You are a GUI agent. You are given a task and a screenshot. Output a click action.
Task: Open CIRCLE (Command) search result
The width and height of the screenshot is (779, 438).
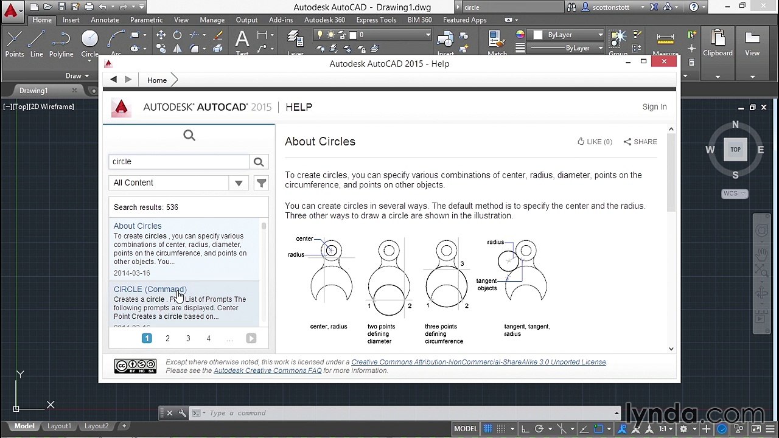150,289
